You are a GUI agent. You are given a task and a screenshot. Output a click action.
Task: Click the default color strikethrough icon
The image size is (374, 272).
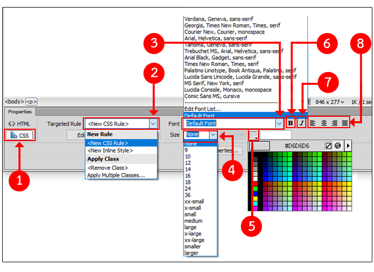328,145
